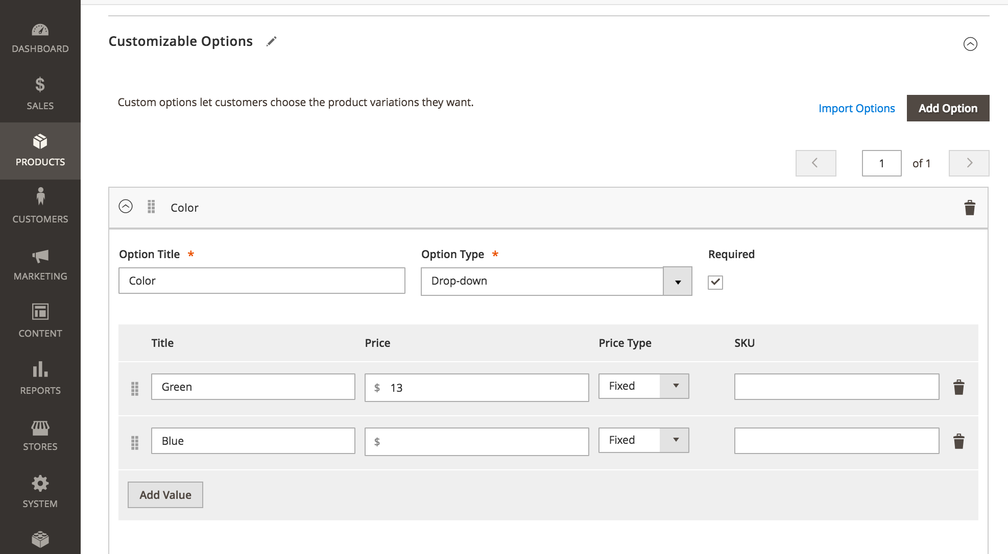Click the System menu label
The width and height of the screenshot is (1008, 554).
(x=40, y=504)
